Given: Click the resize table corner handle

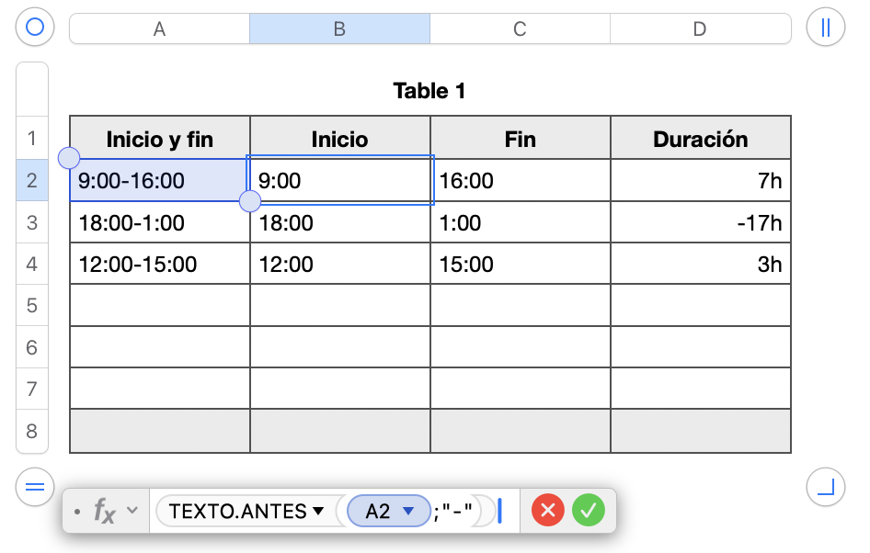Looking at the screenshot, I should pyautogui.click(x=825, y=487).
